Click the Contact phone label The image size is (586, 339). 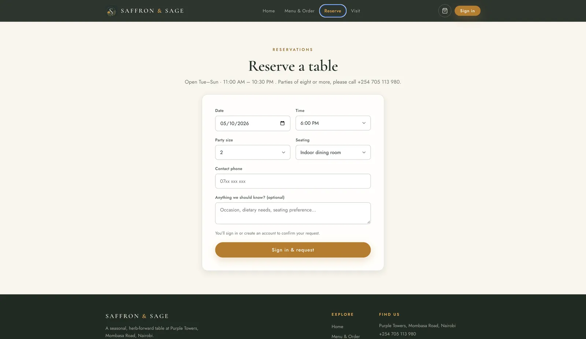[x=229, y=169]
